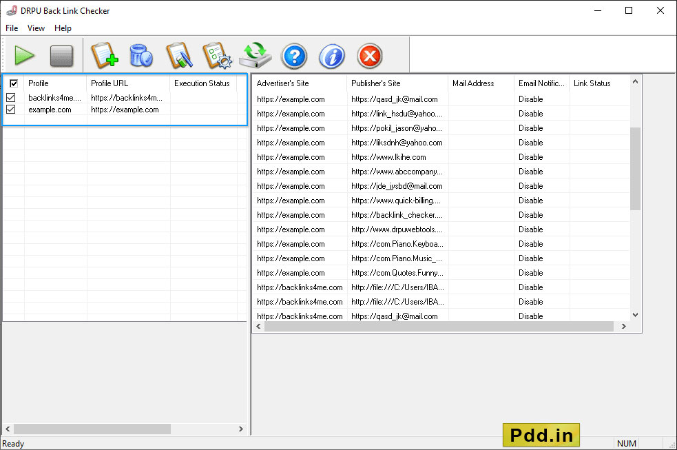Select publisher https://com.Piano.Music_... row

pos(397,258)
